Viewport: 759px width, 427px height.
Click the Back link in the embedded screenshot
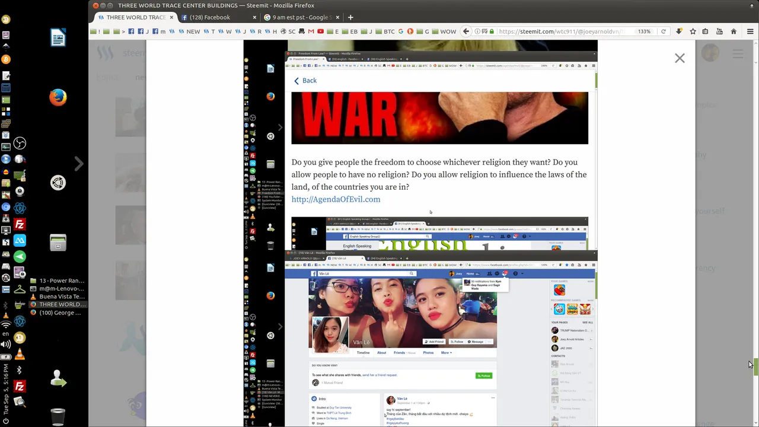pos(305,81)
